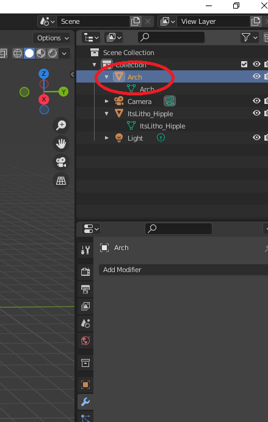Hide ItsLitho_Hipple in viewport
The image size is (268, 422).
(x=256, y=113)
